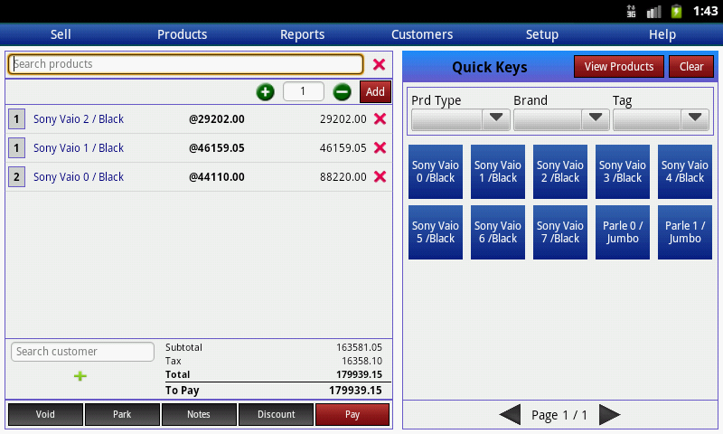This screenshot has width=723, height=434.
Task: Open quantity box for Sony Vaio 2
Action: (x=16, y=119)
